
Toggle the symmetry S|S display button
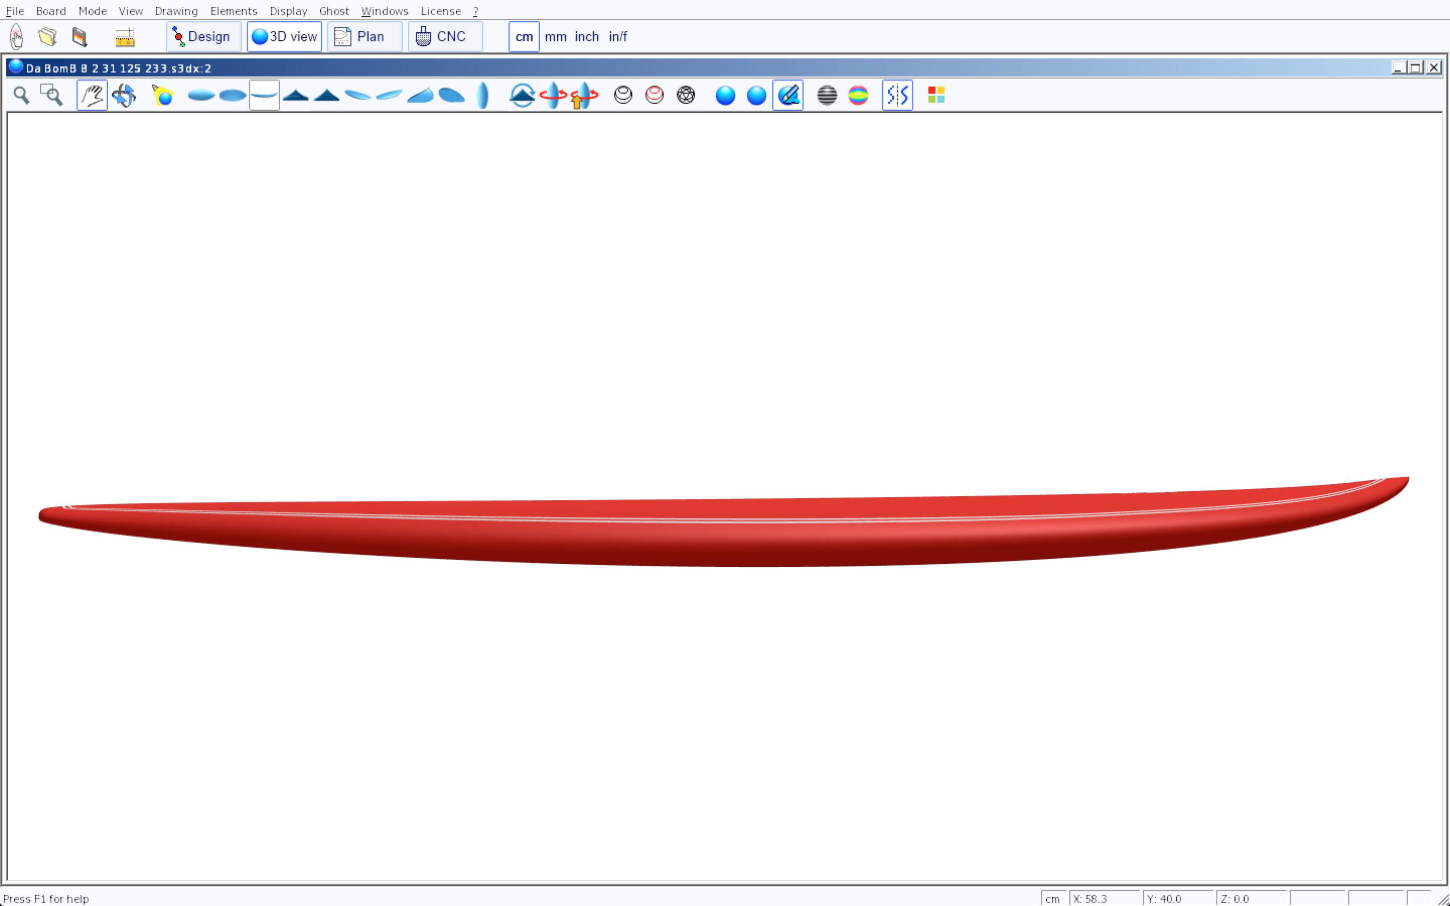897,95
